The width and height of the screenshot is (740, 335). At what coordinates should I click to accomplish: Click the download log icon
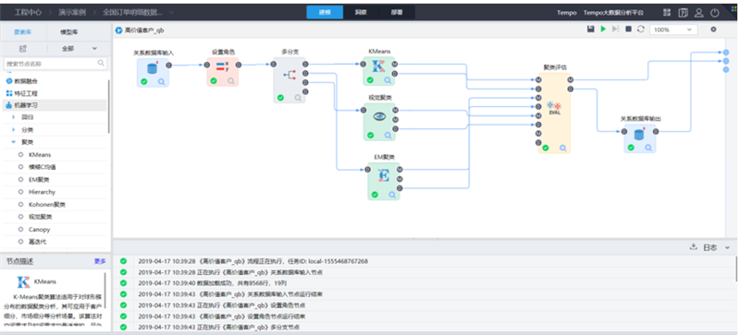point(693,247)
